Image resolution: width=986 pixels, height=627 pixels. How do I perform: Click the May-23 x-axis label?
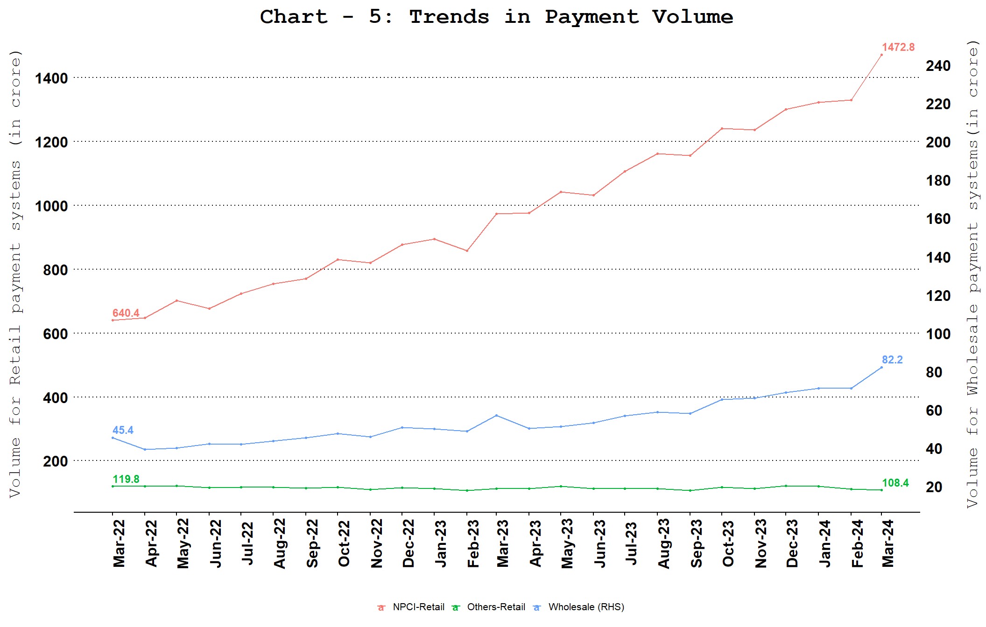pos(567,543)
